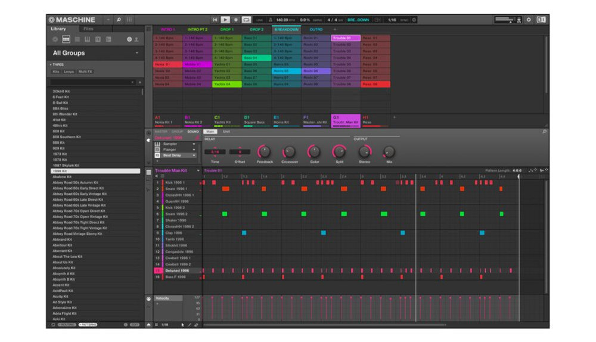The image size is (596, 342).
Task: Click the Record button in transport
Action: click(235, 20)
